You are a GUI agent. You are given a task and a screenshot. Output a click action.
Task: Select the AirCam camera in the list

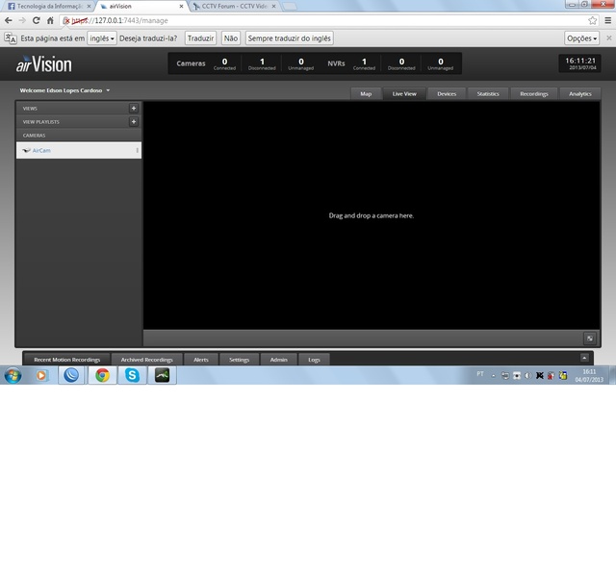coord(79,150)
